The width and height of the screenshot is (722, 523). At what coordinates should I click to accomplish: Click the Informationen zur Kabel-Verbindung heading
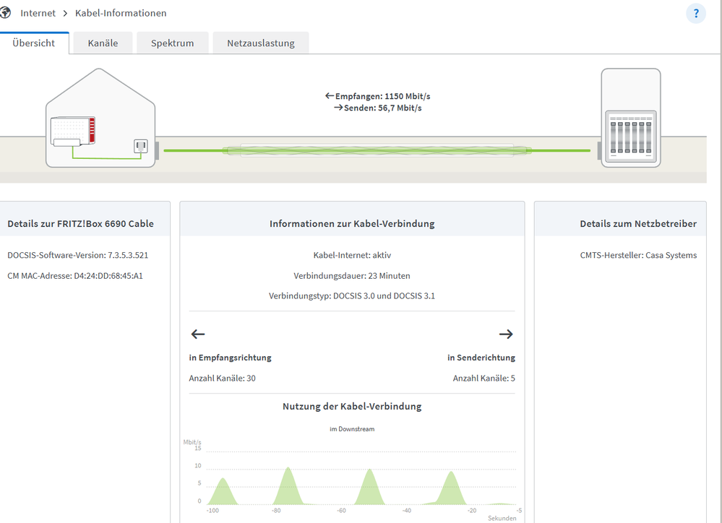click(352, 224)
